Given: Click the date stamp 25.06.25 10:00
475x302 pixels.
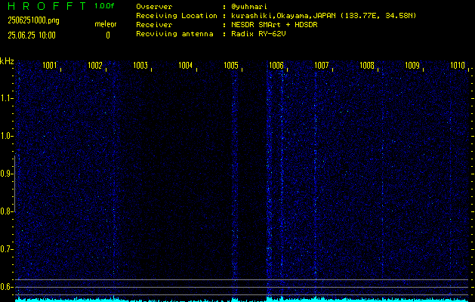Looking at the screenshot, I should (32, 35).
